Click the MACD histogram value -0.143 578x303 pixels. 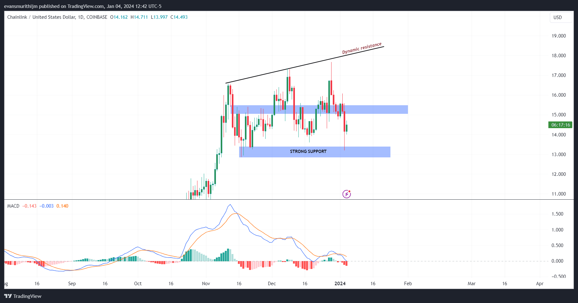[30, 206]
